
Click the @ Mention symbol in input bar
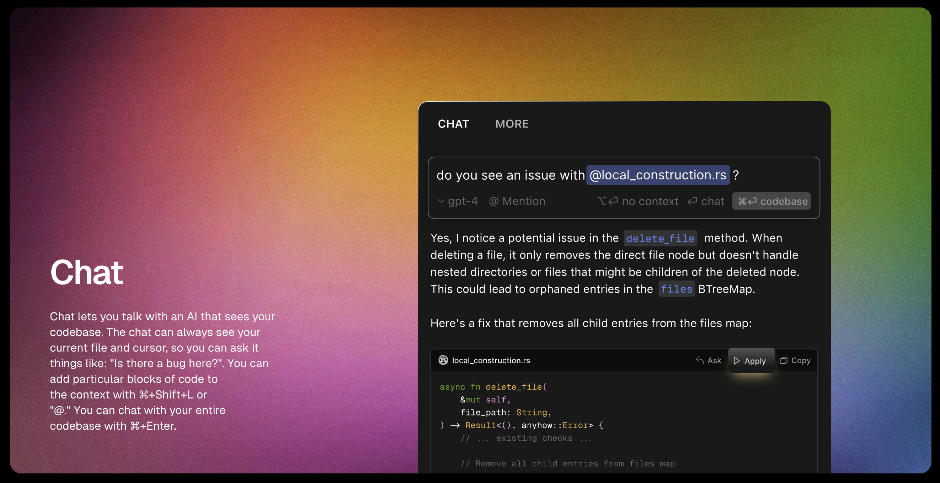pyautogui.click(x=493, y=201)
